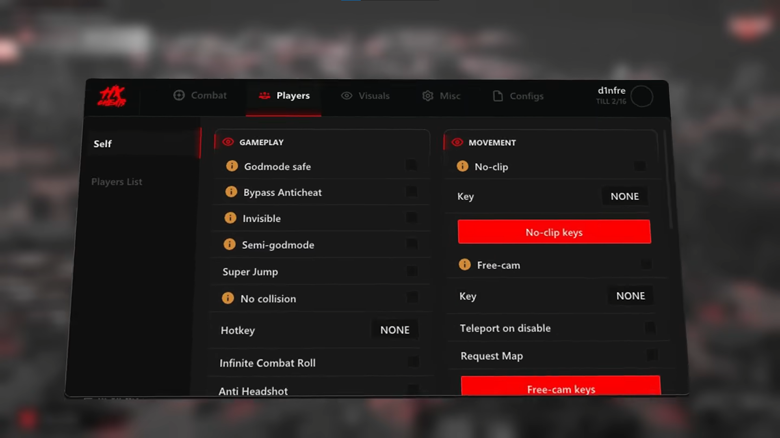
Task: Click the eye icon in the MOVEMENT header
Action: point(457,142)
